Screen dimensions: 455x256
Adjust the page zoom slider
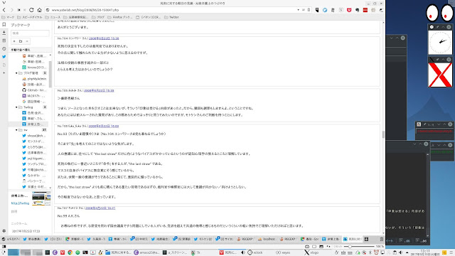pyautogui.click(x=359, y=247)
